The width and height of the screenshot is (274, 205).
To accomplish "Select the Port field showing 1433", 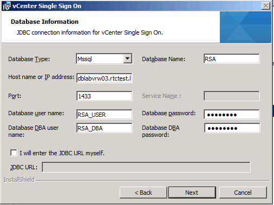I will tap(105, 96).
